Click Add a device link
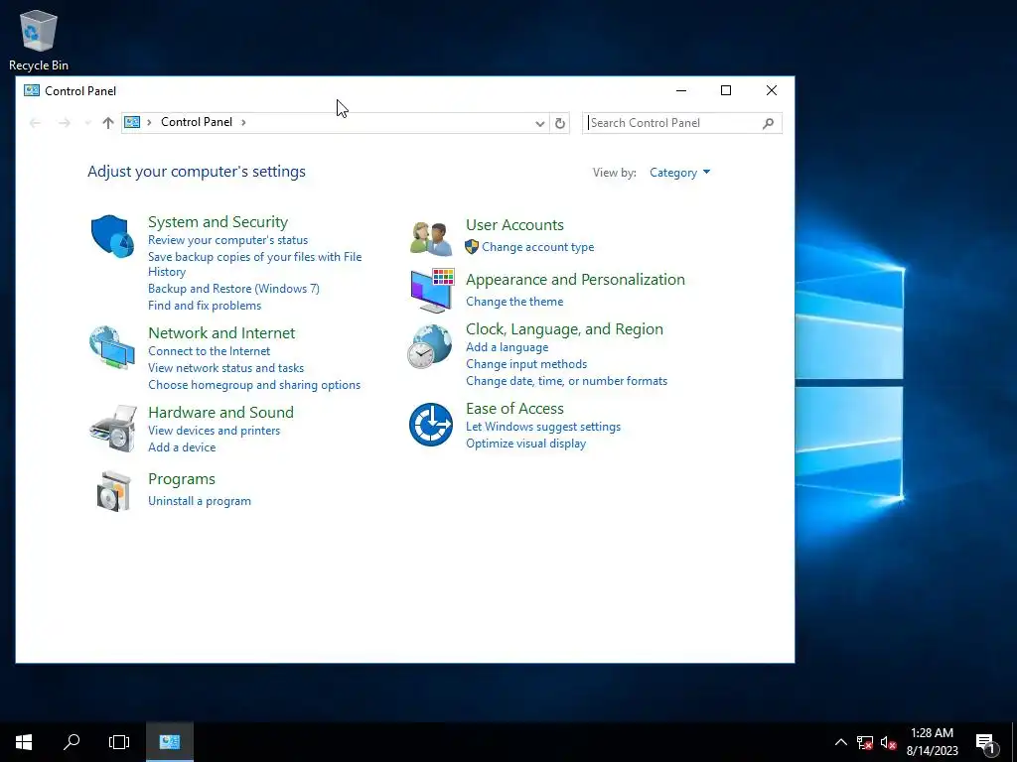The height and width of the screenshot is (762, 1017). 182,447
